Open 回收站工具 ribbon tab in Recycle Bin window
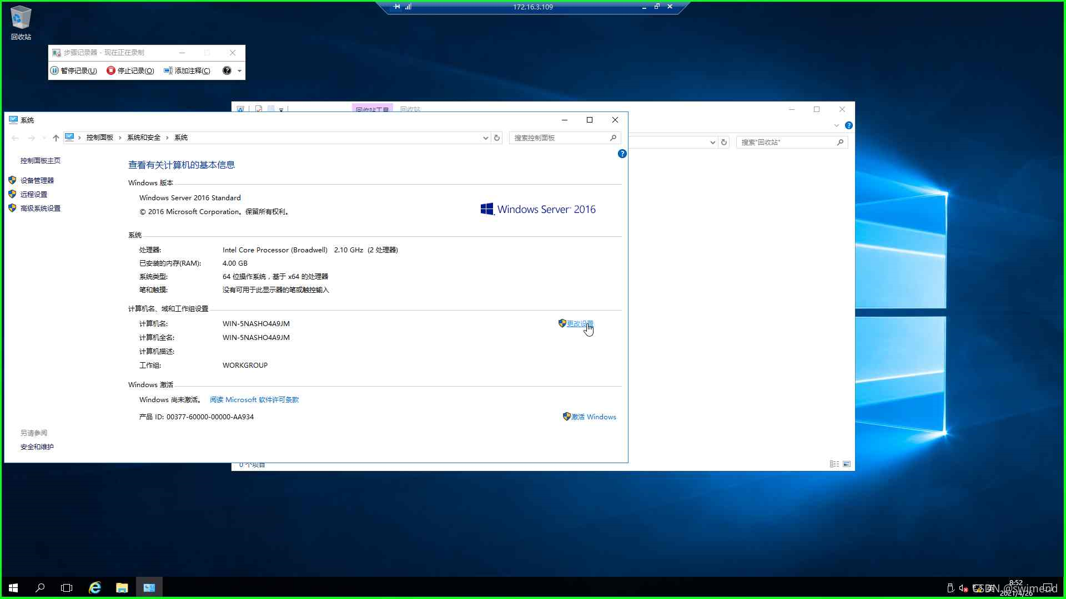Screen dimensions: 1066x599 pyautogui.click(x=372, y=108)
